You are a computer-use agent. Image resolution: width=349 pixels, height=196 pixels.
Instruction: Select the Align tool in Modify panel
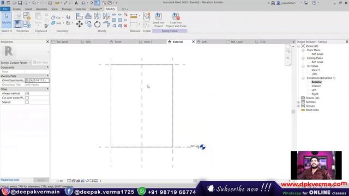click(79, 16)
